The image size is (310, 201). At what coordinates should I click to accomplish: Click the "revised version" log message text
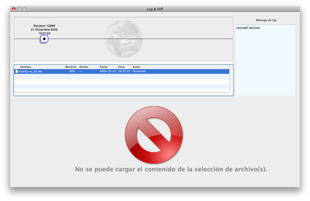pos(248,28)
